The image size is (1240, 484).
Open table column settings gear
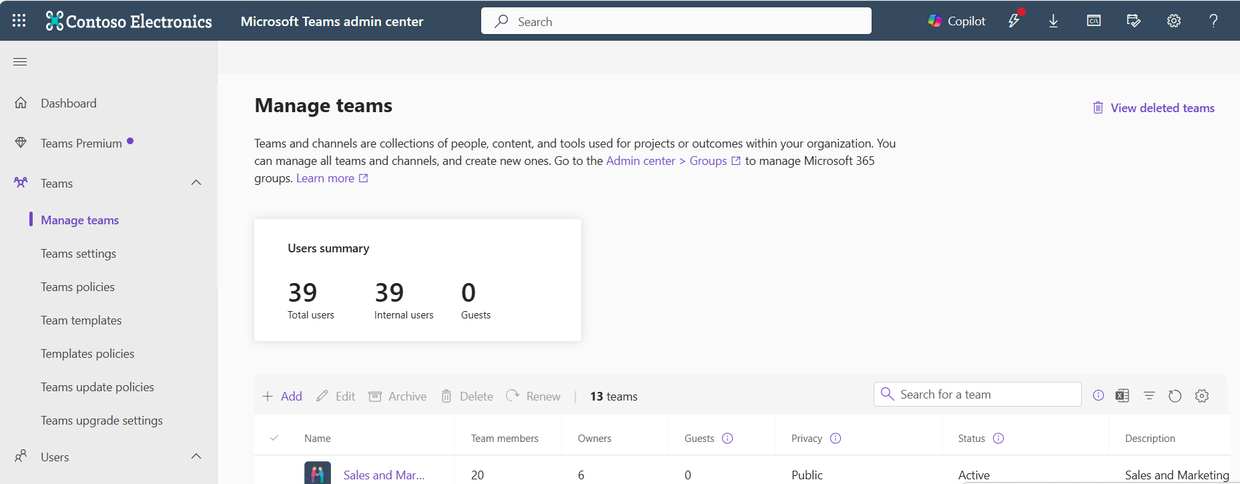[1202, 396]
